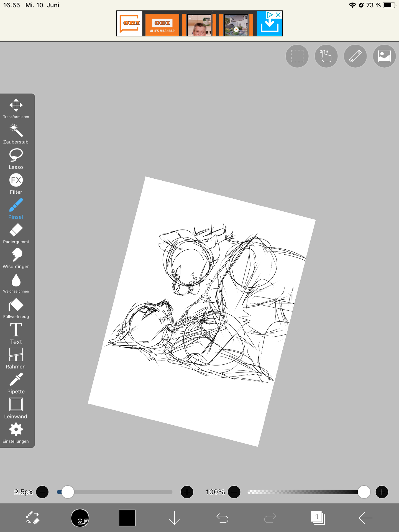Image resolution: width=399 pixels, height=532 pixels.
Task: Click the brush thickness slider handle
Action: click(68, 492)
